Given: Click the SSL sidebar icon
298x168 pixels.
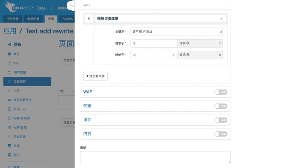Looking at the screenshot, I should tap(9, 63).
